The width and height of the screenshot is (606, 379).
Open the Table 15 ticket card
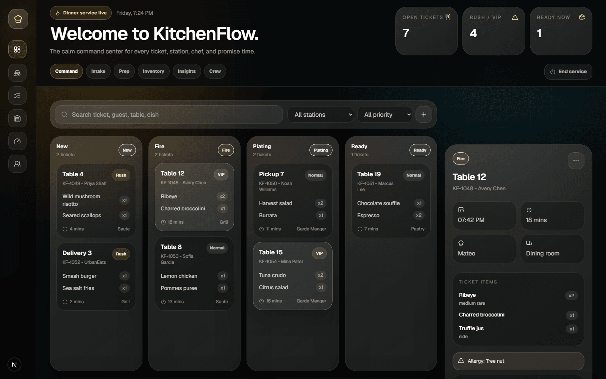[x=293, y=276]
